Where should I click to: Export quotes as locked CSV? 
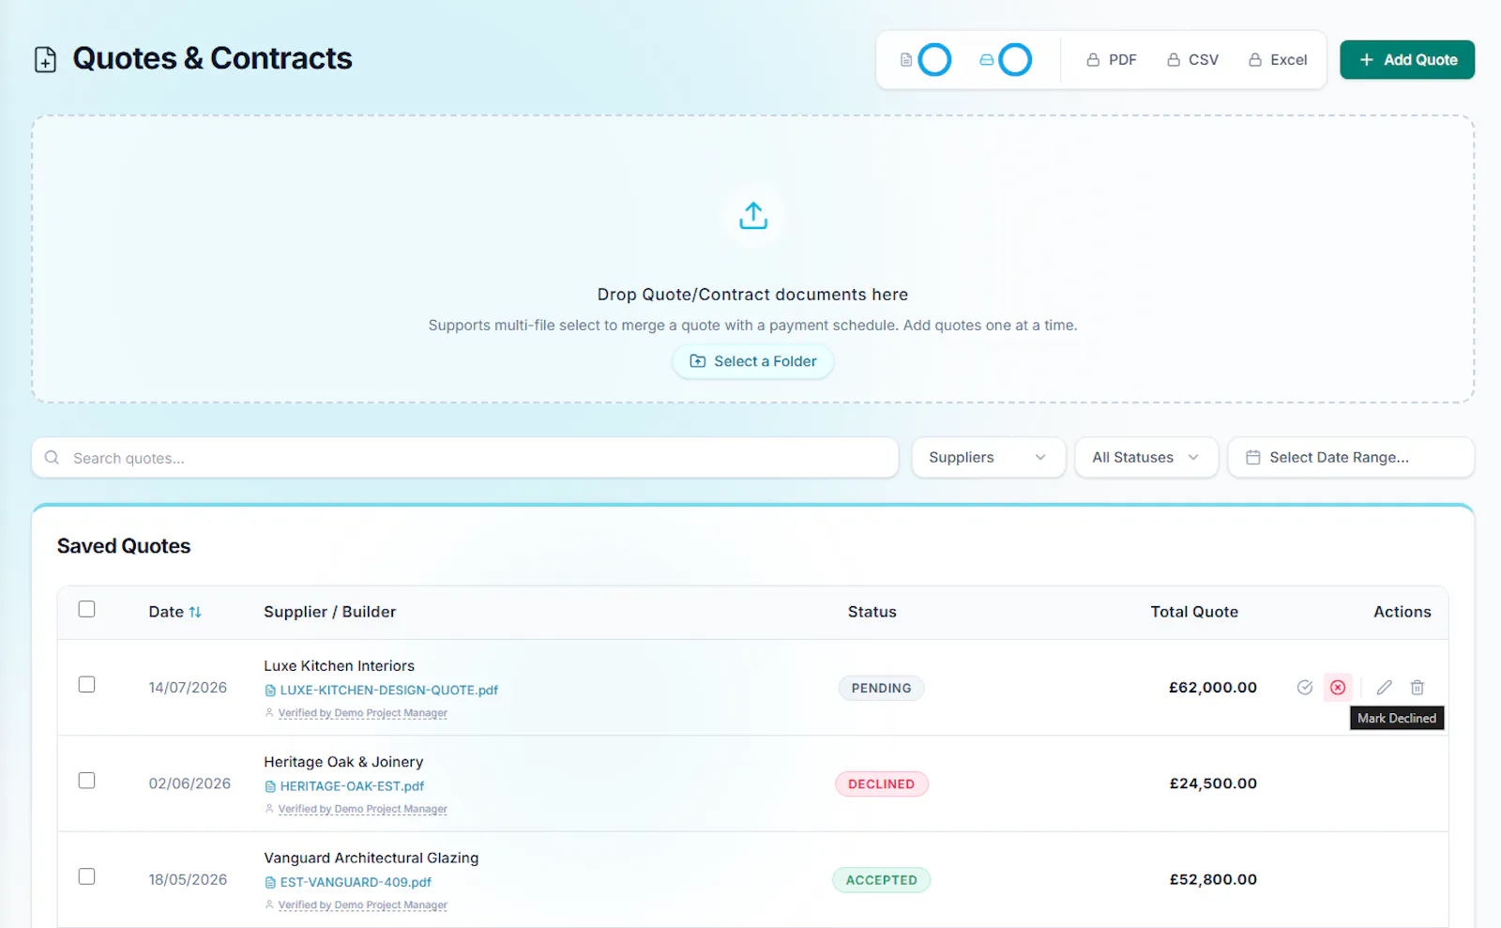(1192, 60)
